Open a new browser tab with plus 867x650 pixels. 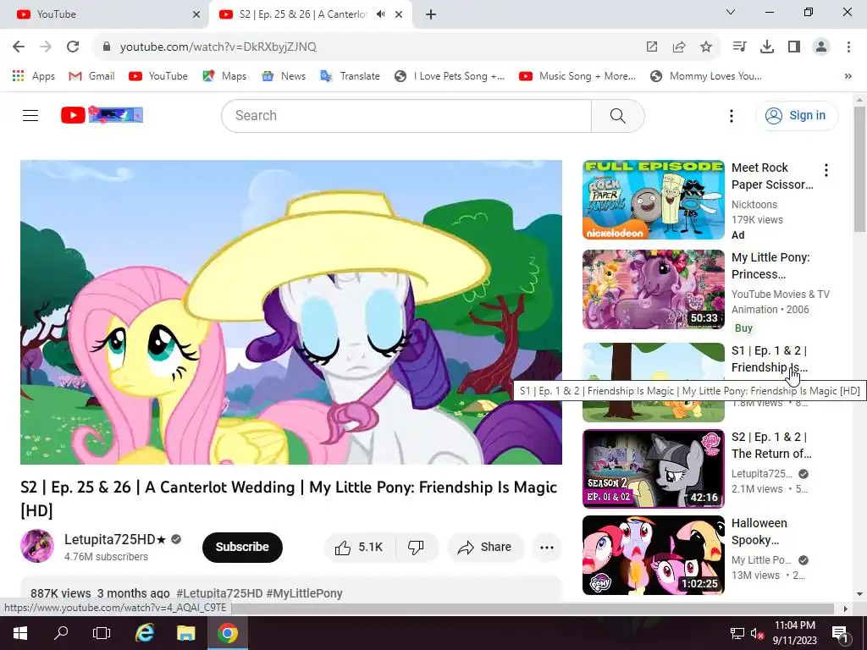(431, 14)
